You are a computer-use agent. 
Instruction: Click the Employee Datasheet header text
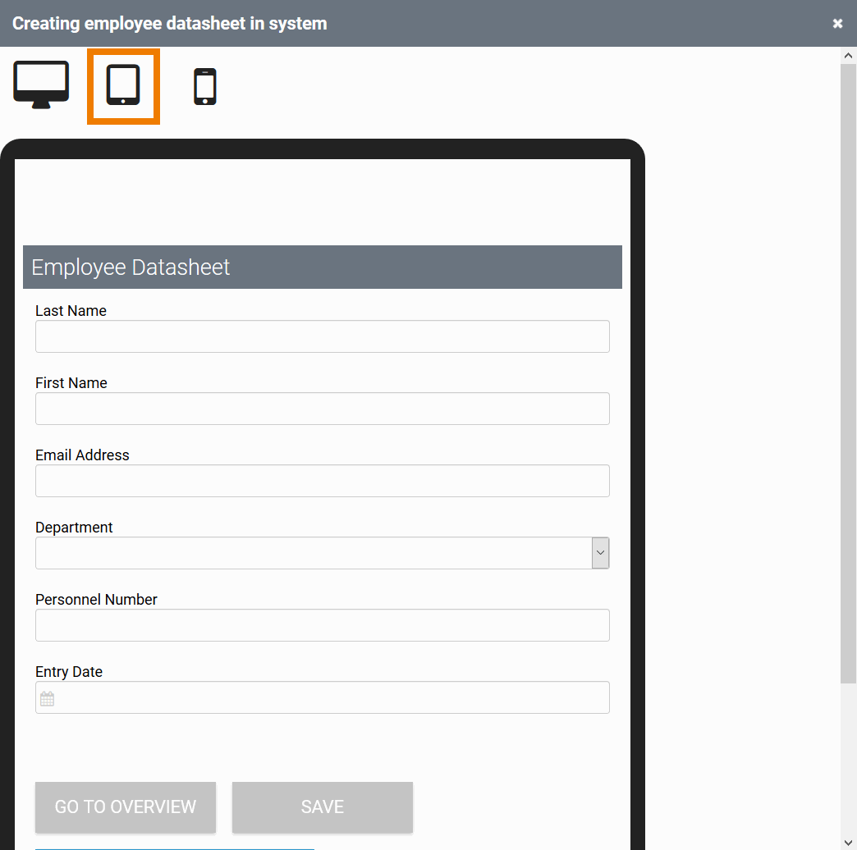point(131,267)
